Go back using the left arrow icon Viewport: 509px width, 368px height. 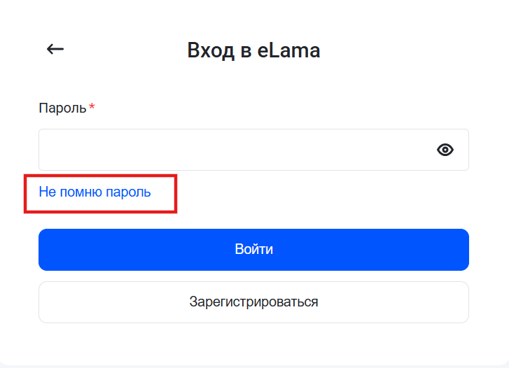55,49
